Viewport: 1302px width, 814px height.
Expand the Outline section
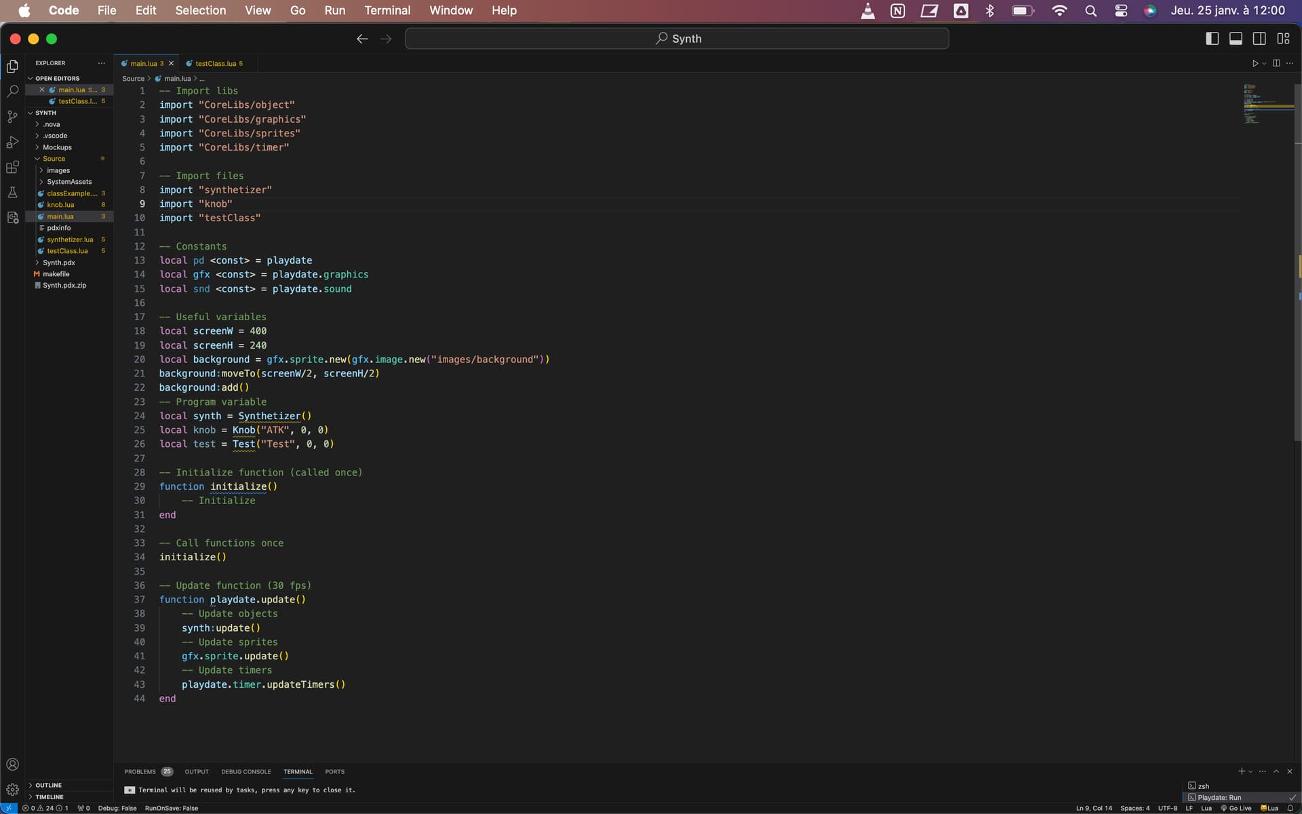point(47,785)
